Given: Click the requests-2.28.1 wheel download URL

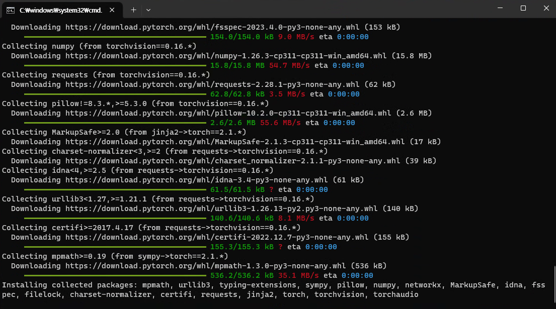Looking at the screenshot, I should [x=212, y=84].
